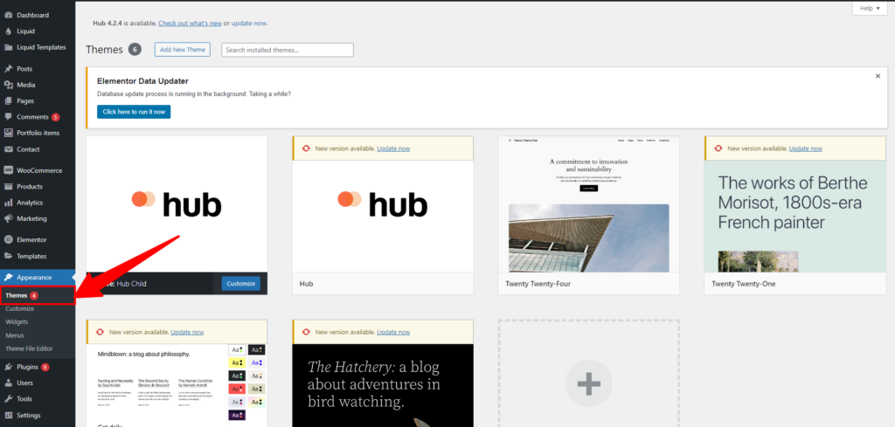This screenshot has width=895, height=427.
Task: Click the Templates folder icon
Action: coord(8,256)
